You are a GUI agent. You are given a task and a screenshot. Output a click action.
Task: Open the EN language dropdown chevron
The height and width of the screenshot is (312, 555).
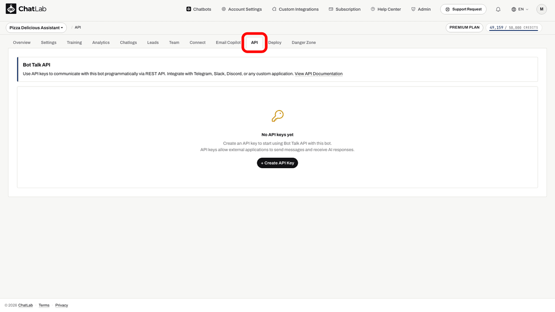527,9
